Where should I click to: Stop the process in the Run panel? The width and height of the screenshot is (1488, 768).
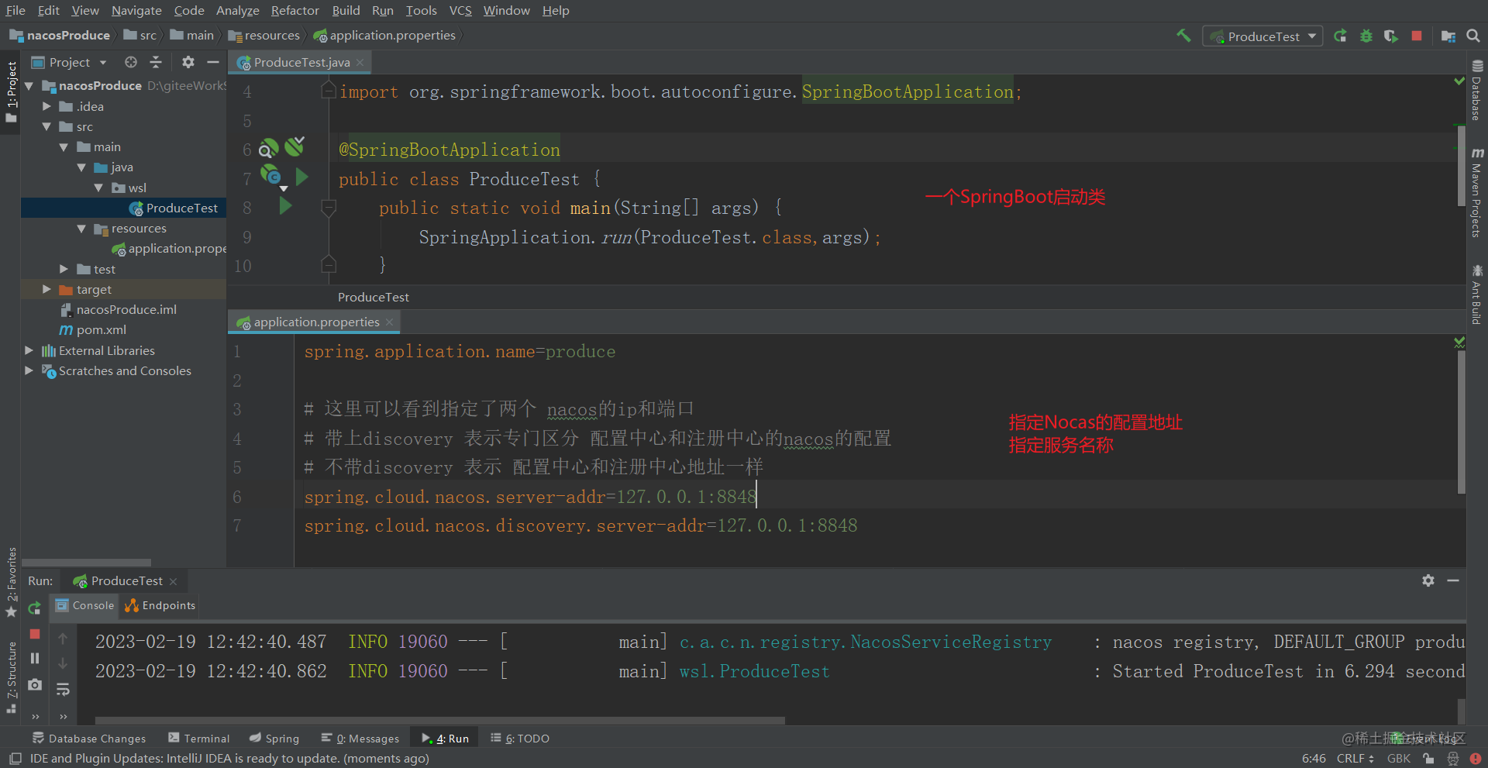(34, 634)
